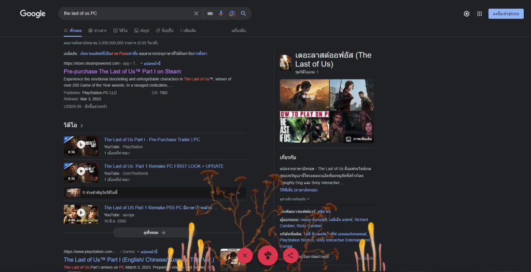Open the More (เพิ่มเติม) tab menu
531x272 pixels.
click(188, 31)
